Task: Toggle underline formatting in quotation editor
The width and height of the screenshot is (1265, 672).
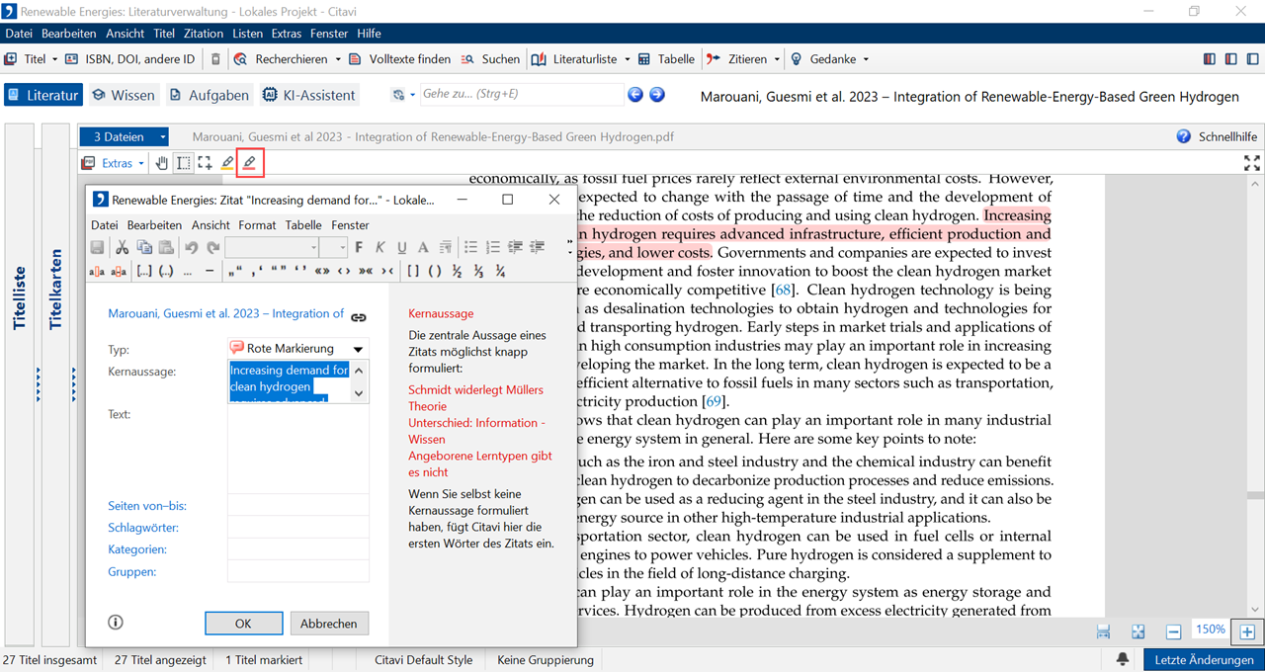Action: tap(401, 247)
